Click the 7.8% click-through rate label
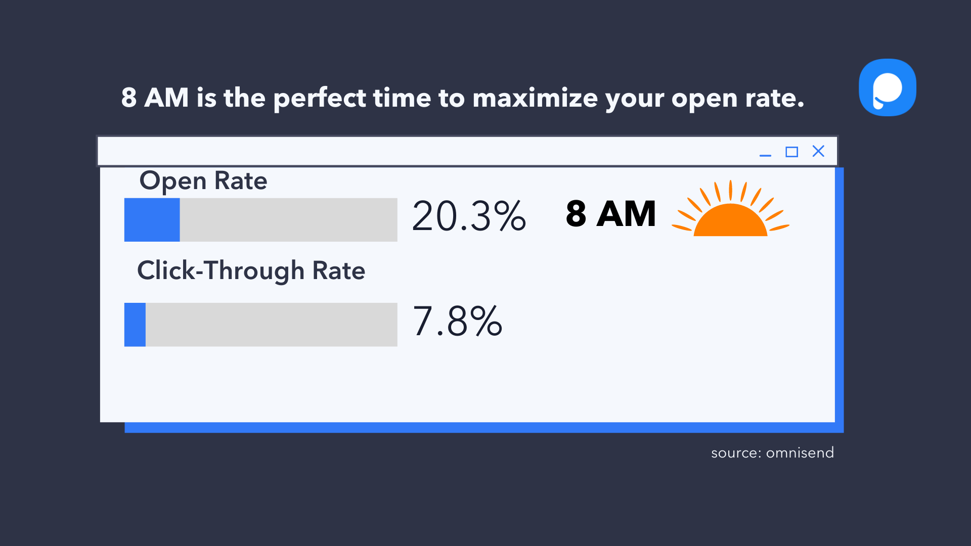Screen dimensions: 971x546 tap(456, 324)
